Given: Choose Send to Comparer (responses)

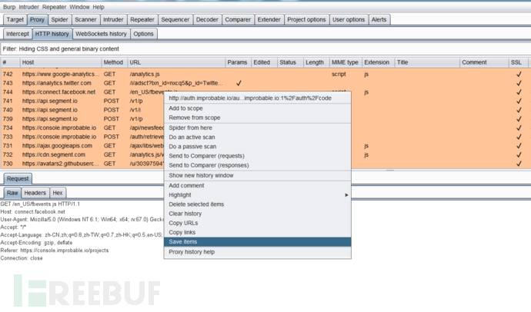Looking at the screenshot, I should tap(257, 165).
